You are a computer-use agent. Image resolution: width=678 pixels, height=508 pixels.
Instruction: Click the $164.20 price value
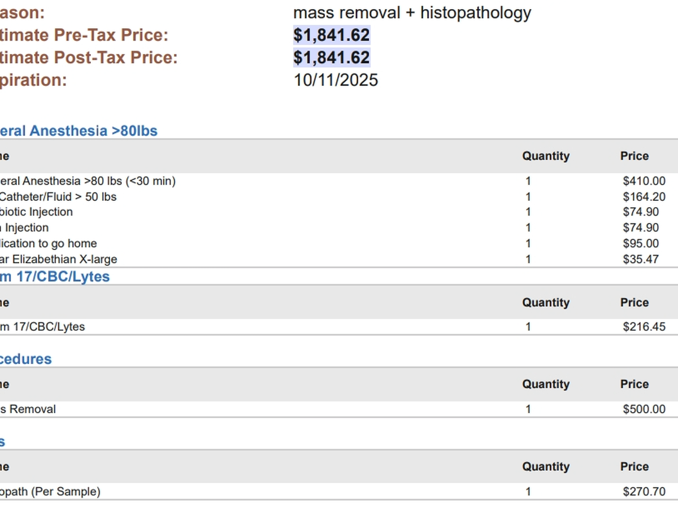coord(644,197)
